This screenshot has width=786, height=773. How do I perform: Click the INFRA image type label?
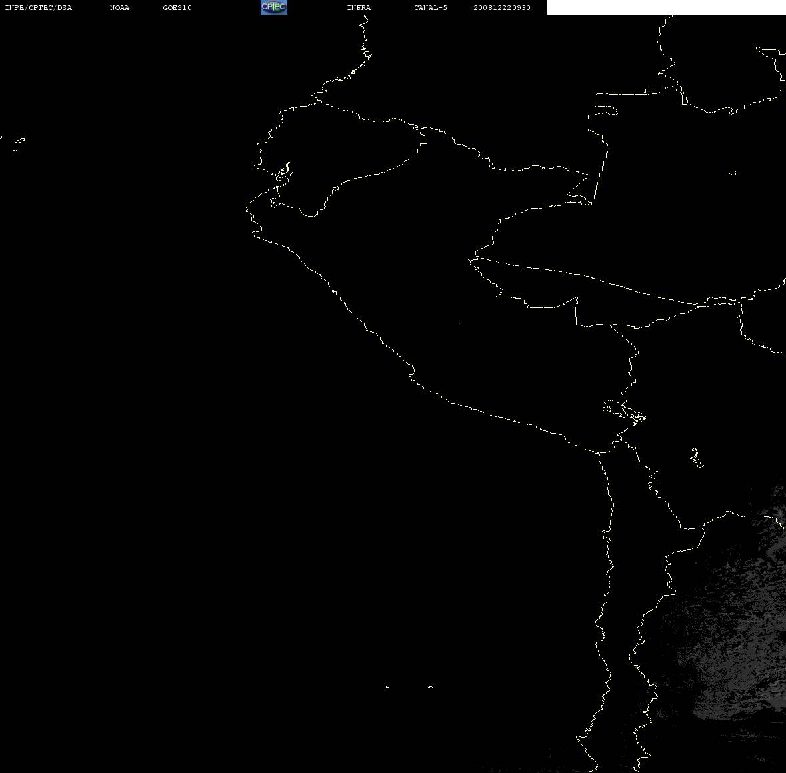(x=359, y=7)
